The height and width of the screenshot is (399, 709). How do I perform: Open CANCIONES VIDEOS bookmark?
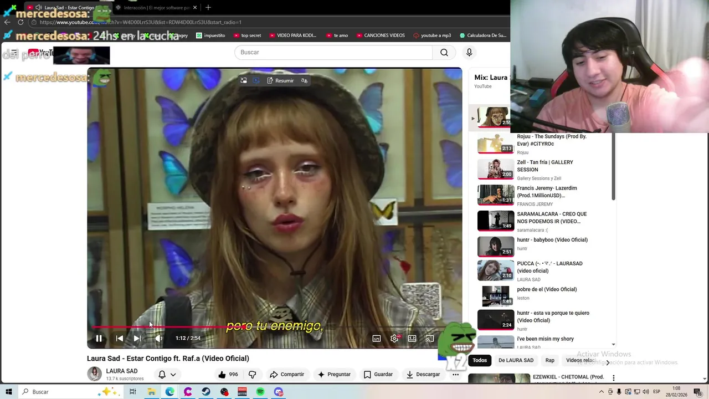[x=380, y=35]
